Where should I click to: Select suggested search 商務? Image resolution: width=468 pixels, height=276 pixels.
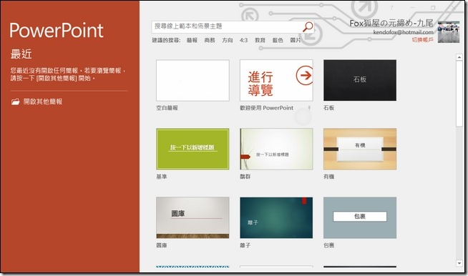tap(210, 40)
